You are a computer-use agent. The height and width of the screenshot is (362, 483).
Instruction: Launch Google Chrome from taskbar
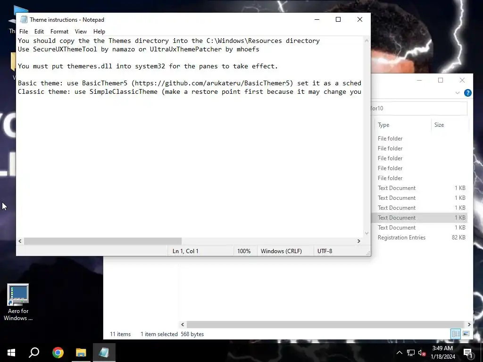(58, 353)
